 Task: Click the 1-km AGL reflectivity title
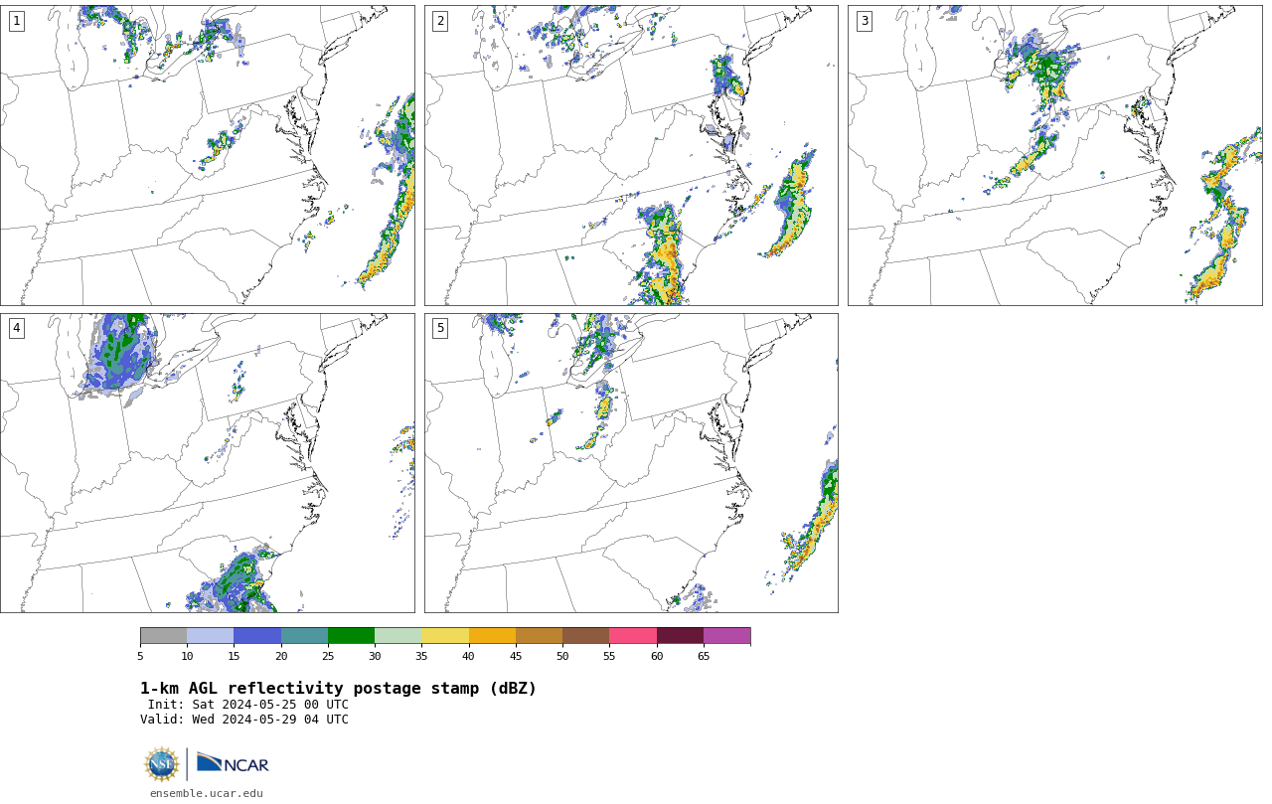tap(338, 689)
